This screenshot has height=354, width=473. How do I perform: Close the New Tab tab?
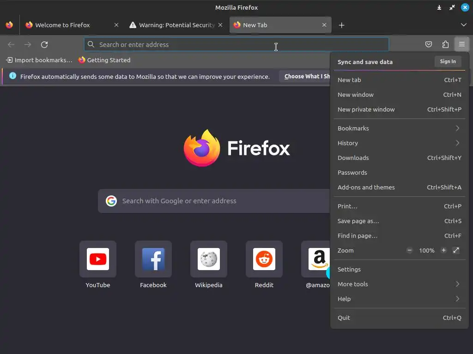(324, 25)
